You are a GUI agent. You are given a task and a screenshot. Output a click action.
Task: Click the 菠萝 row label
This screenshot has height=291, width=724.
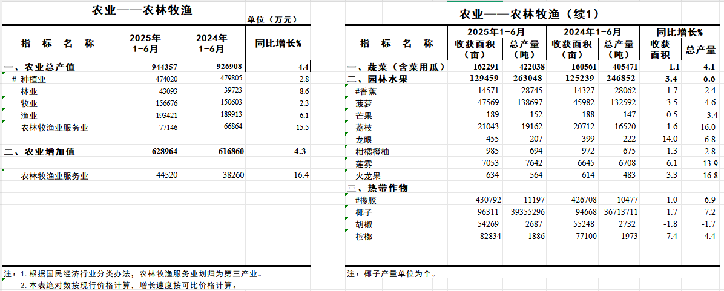[x=364, y=103]
